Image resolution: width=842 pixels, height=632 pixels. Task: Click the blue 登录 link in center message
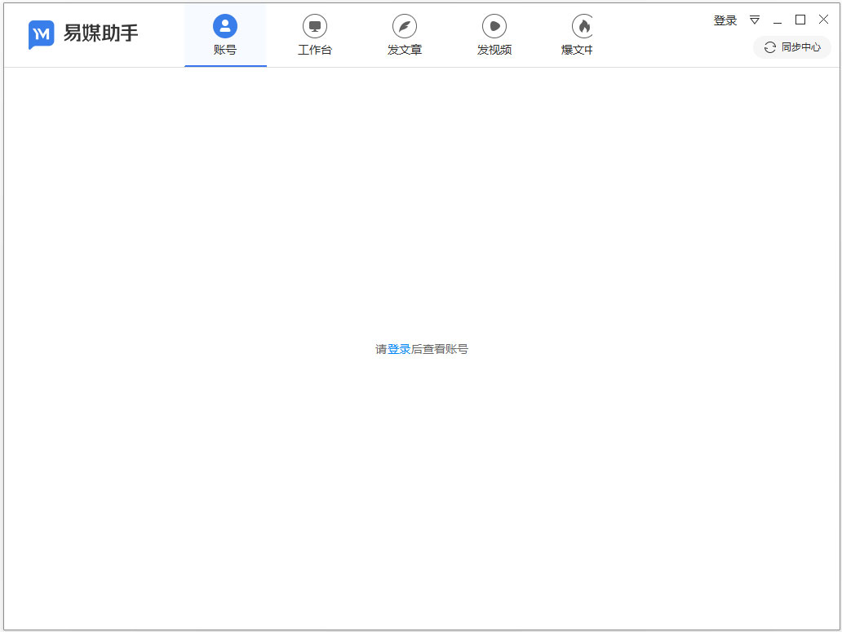pos(400,349)
